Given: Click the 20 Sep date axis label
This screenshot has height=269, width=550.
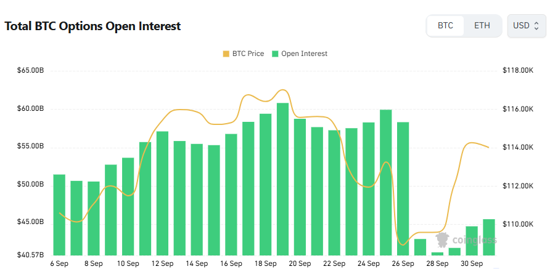Looking at the screenshot, I should pyautogui.click(x=299, y=263).
